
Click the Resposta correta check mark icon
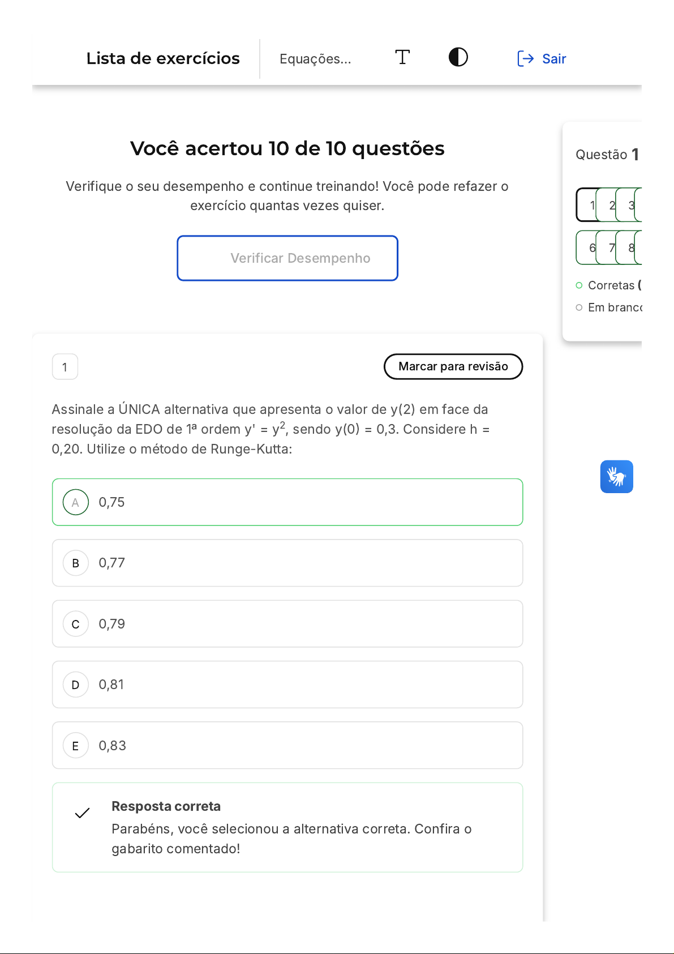pos(83,813)
